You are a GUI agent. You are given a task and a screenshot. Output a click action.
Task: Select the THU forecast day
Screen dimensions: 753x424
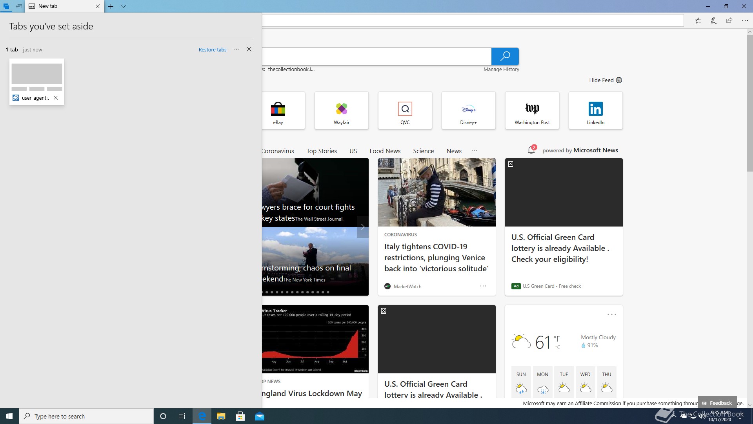point(607,382)
